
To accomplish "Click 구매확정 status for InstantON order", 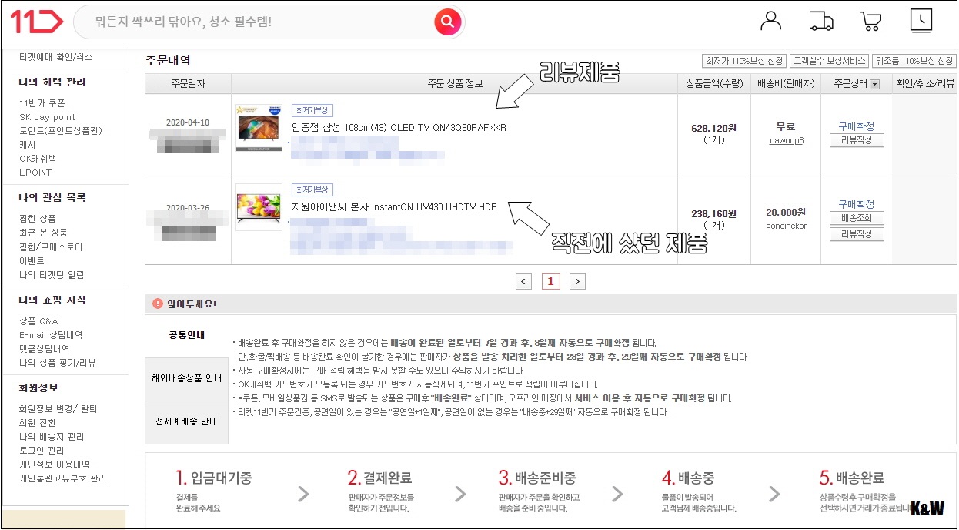I will pyautogui.click(x=856, y=204).
